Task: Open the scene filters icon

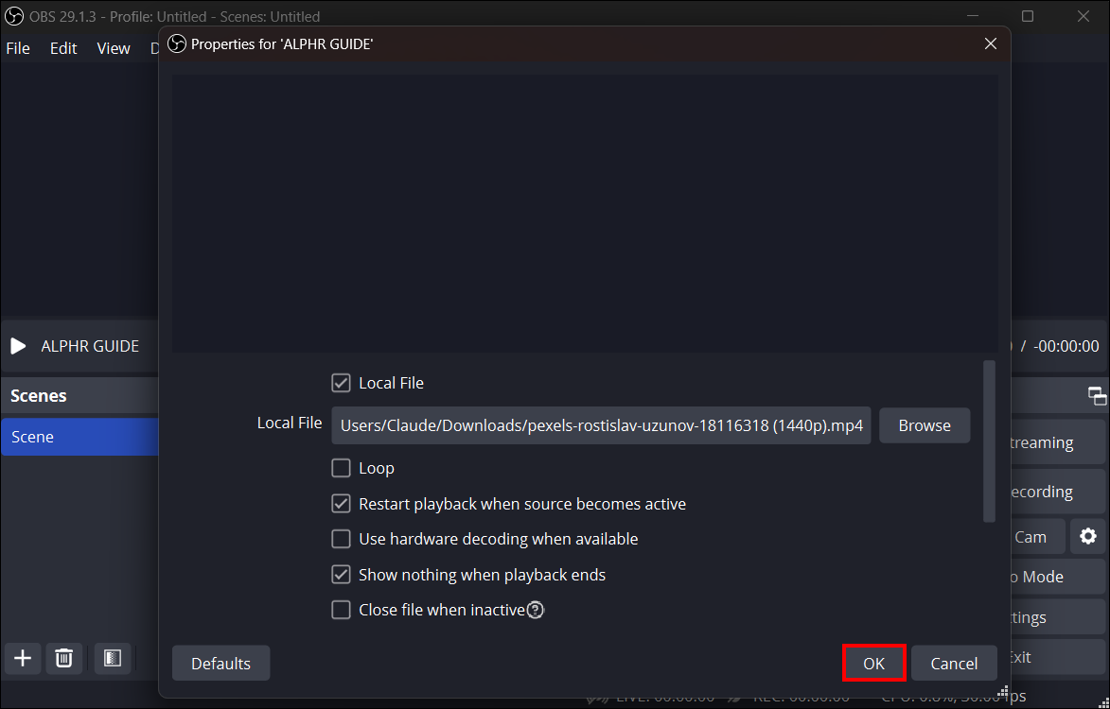Action: pyautogui.click(x=113, y=658)
